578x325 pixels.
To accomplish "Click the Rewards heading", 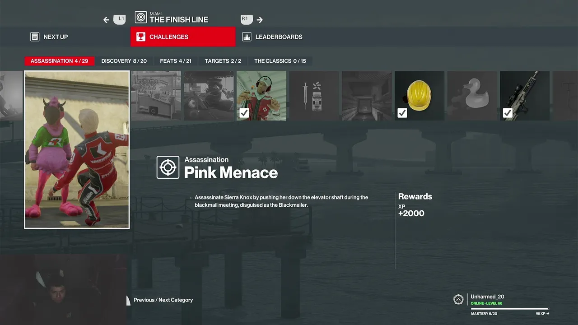I will coord(415,196).
